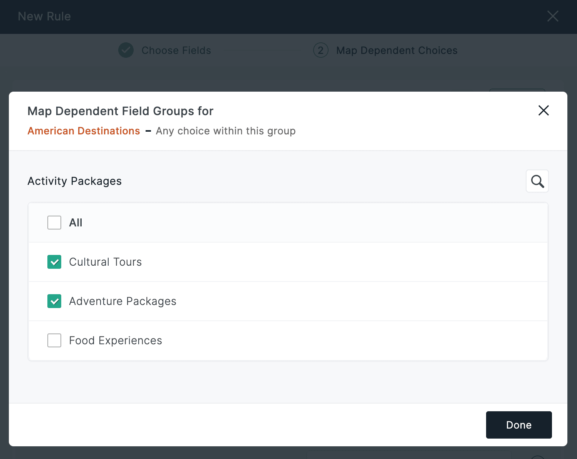The image size is (577, 459).
Task: Click the Food Experiences option label
Action: [116, 340]
